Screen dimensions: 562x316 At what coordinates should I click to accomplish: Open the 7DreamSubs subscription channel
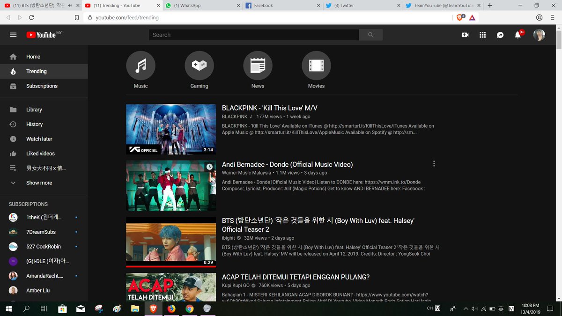click(x=44, y=232)
